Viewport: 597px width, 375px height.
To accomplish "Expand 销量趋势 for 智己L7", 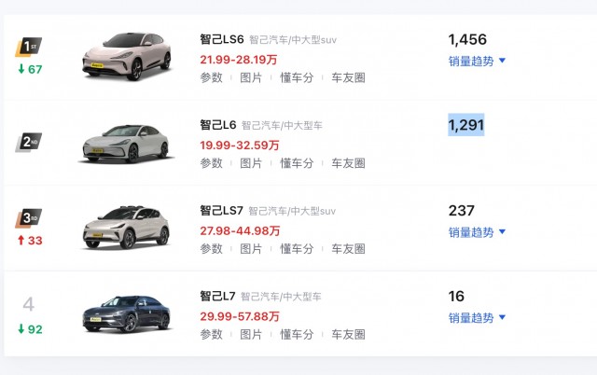I will tap(477, 318).
